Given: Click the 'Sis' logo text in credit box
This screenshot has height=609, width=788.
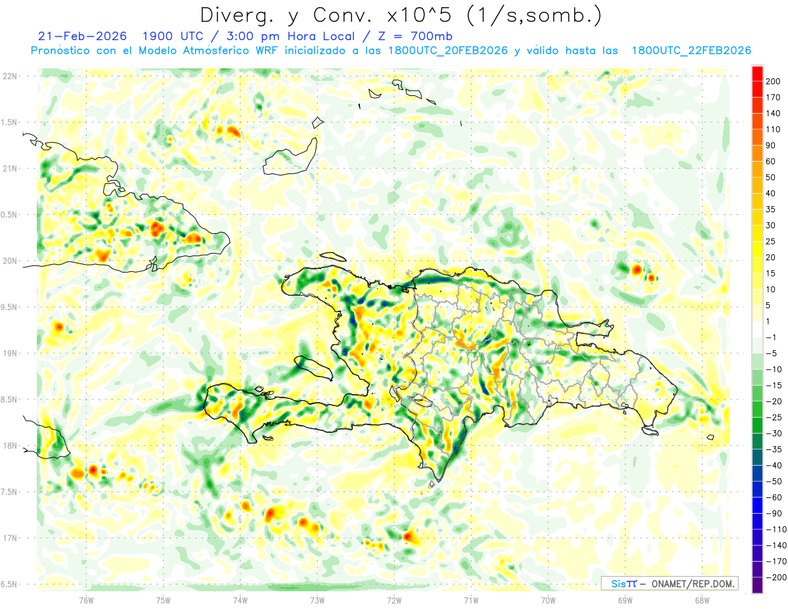Looking at the screenshot, I should point(618,583).
